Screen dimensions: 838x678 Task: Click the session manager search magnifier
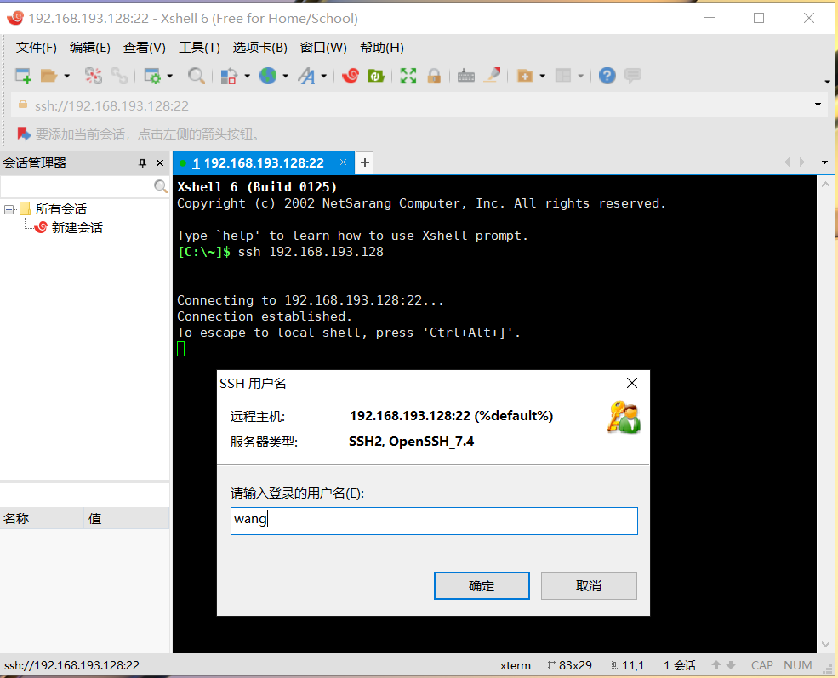tap(160, 186)
